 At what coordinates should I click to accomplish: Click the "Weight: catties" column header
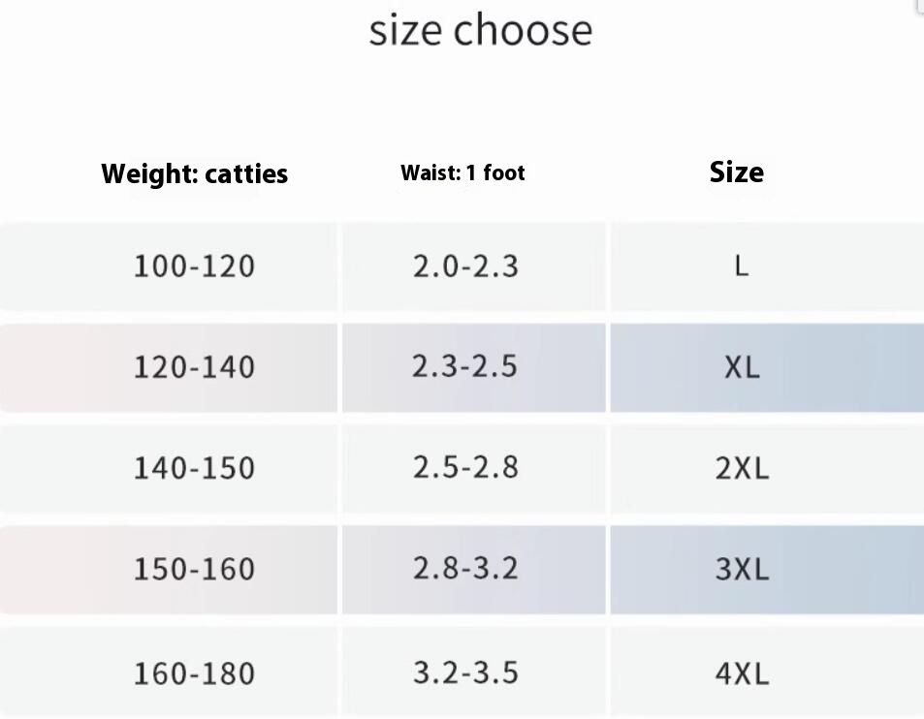(x=194, y=174)
